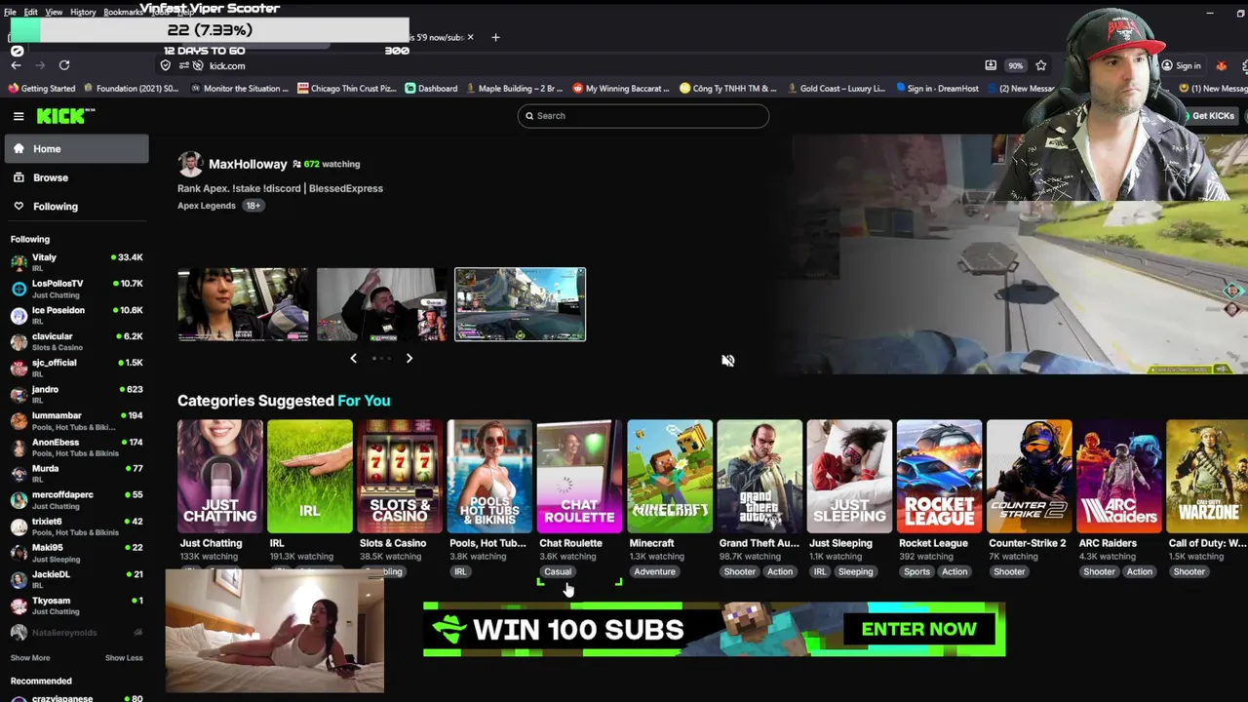Reload the page with the refresh icon
Image resolution: width=1248 pixels, height=702 pixels.
64,65
